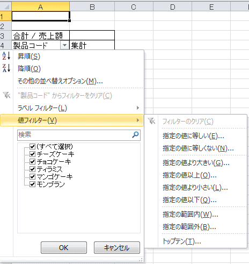The height and width of the screenshot is (264, 249).
Task: Select row 4 header
Action: pyautogui.click(x=6, y=45)
